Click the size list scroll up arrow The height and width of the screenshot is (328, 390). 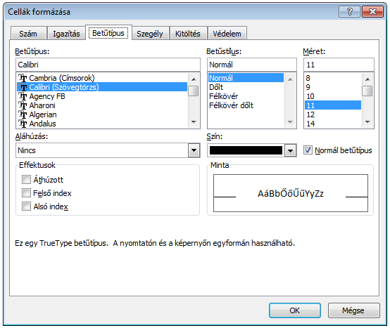click(367, 79)
